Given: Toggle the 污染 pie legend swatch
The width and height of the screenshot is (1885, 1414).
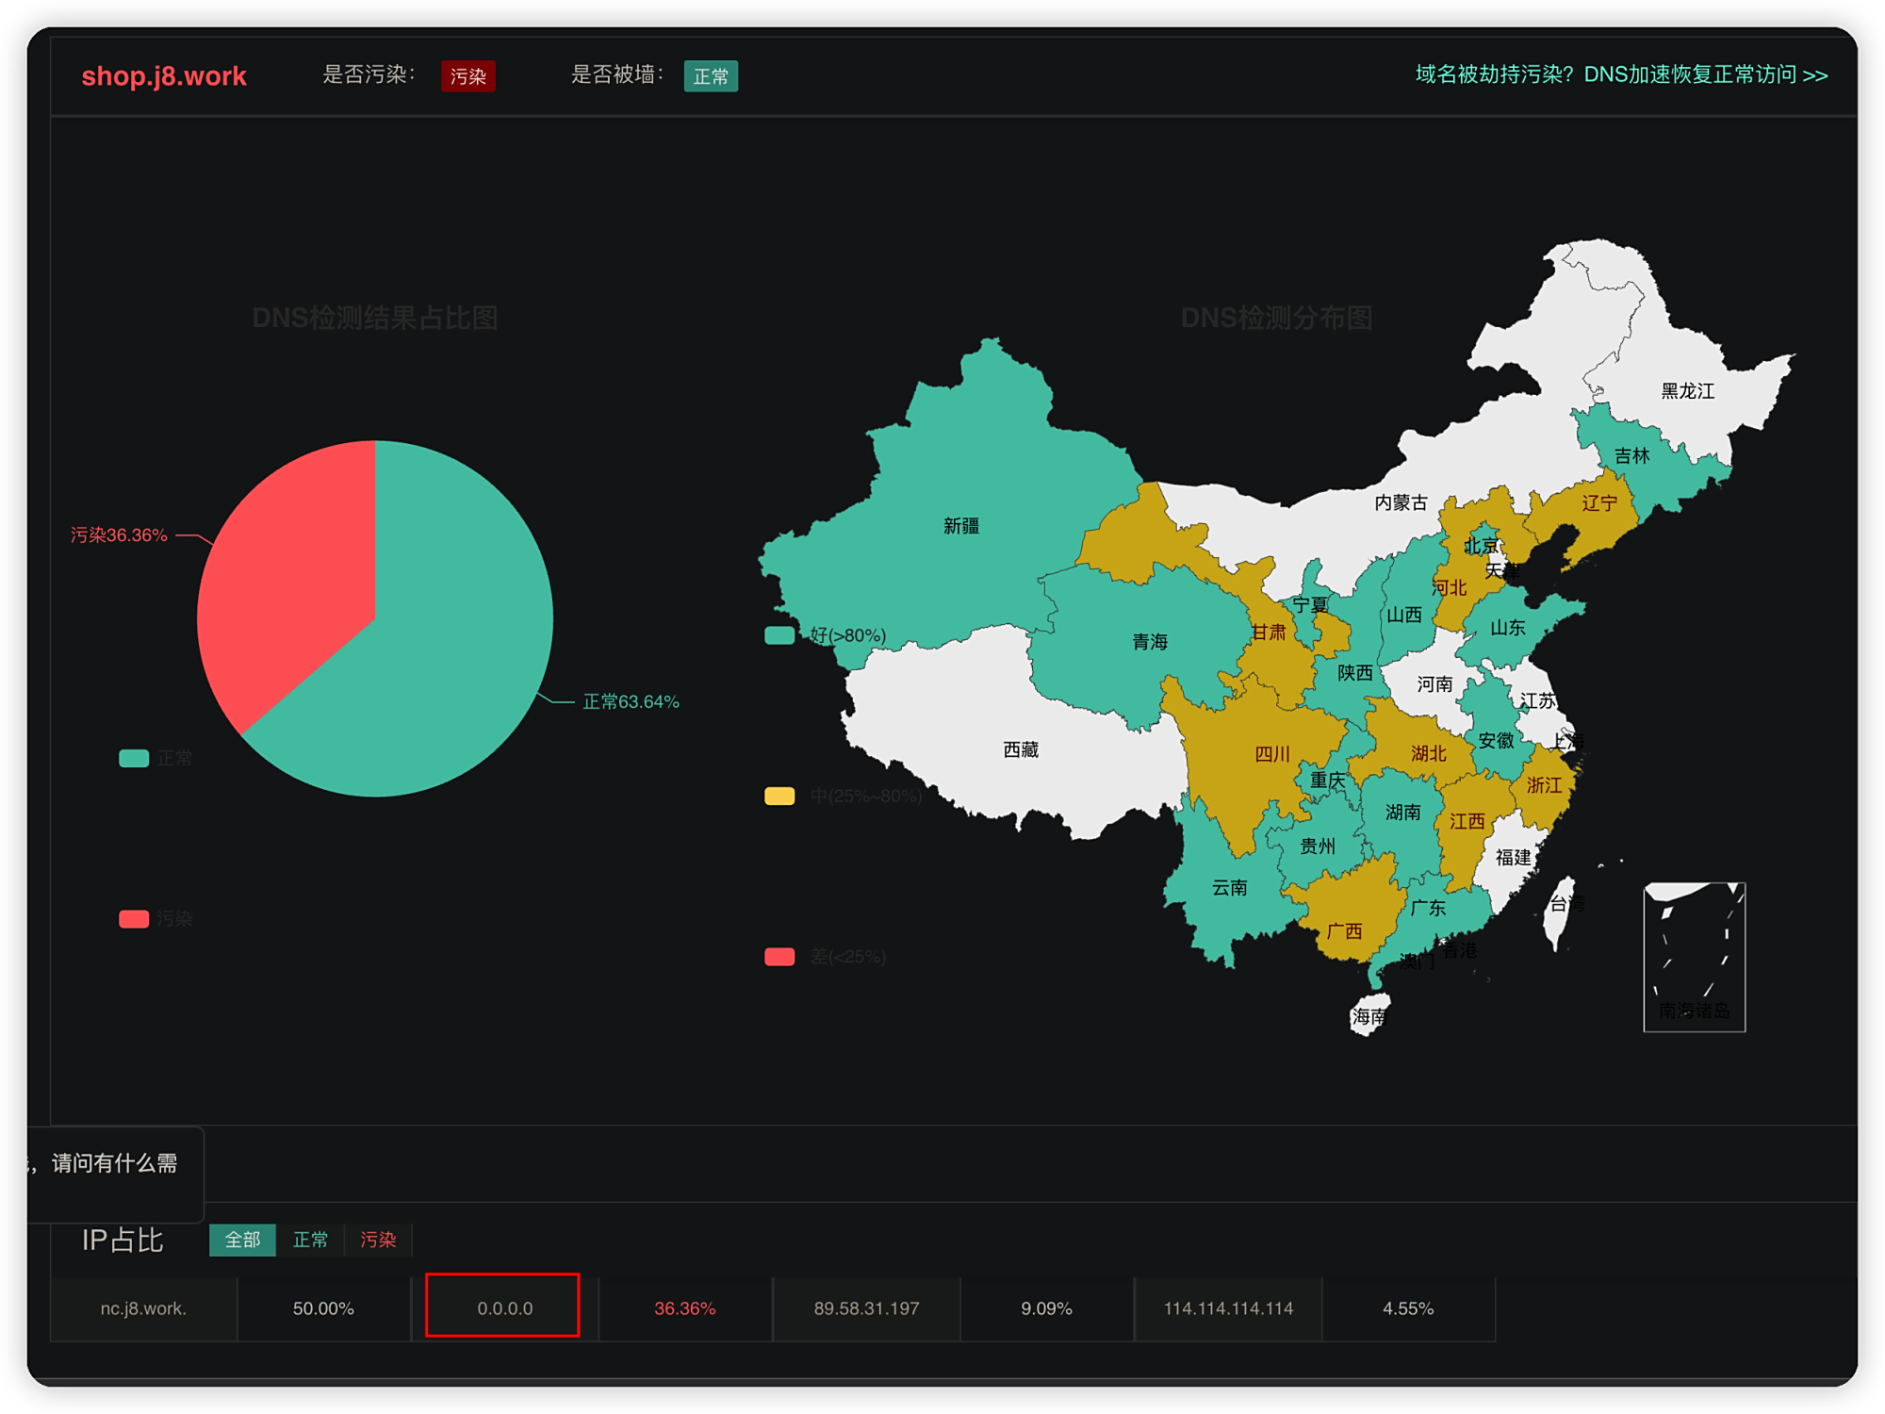Looking at the screenshot, I should (134, 918).
